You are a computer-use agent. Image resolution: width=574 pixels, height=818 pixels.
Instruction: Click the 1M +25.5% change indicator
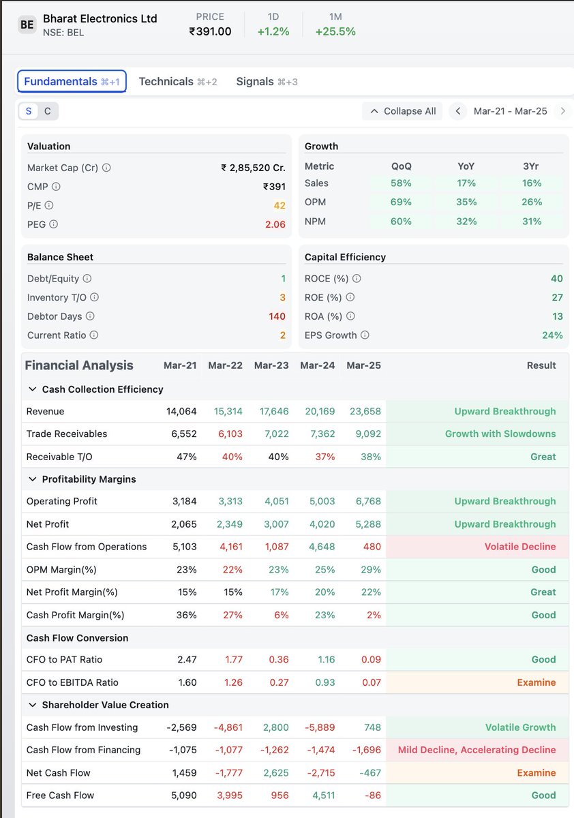click(335, 25)
